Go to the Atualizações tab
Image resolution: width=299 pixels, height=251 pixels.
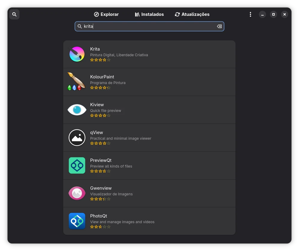tap(192, 14)
